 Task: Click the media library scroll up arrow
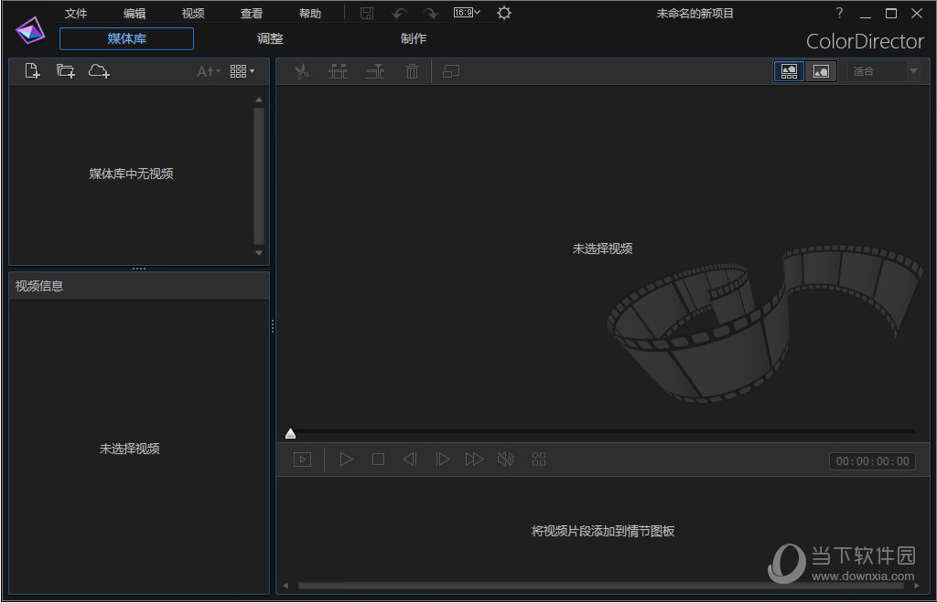click(x=259, y=100)
